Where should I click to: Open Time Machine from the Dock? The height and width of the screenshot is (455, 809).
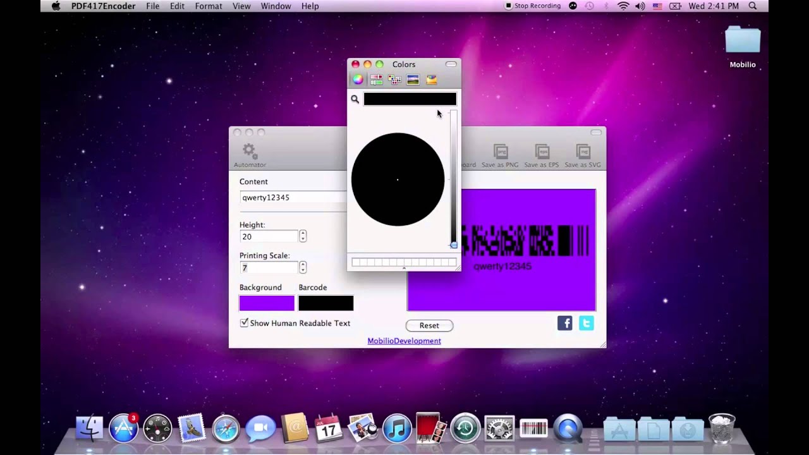point(465,428)
